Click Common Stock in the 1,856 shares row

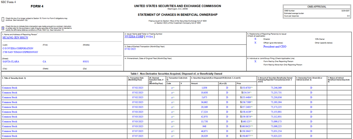[x=9, y=88]
